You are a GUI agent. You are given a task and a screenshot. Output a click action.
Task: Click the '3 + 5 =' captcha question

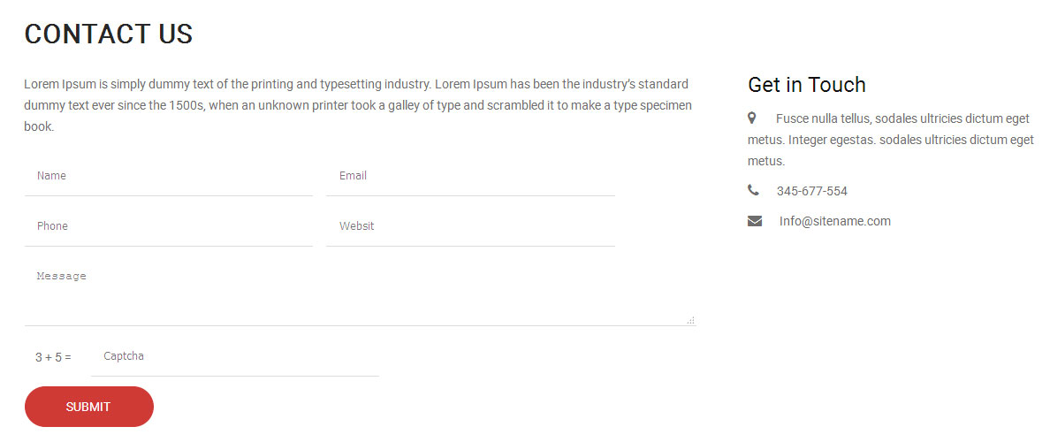click(x=53, y=357)
